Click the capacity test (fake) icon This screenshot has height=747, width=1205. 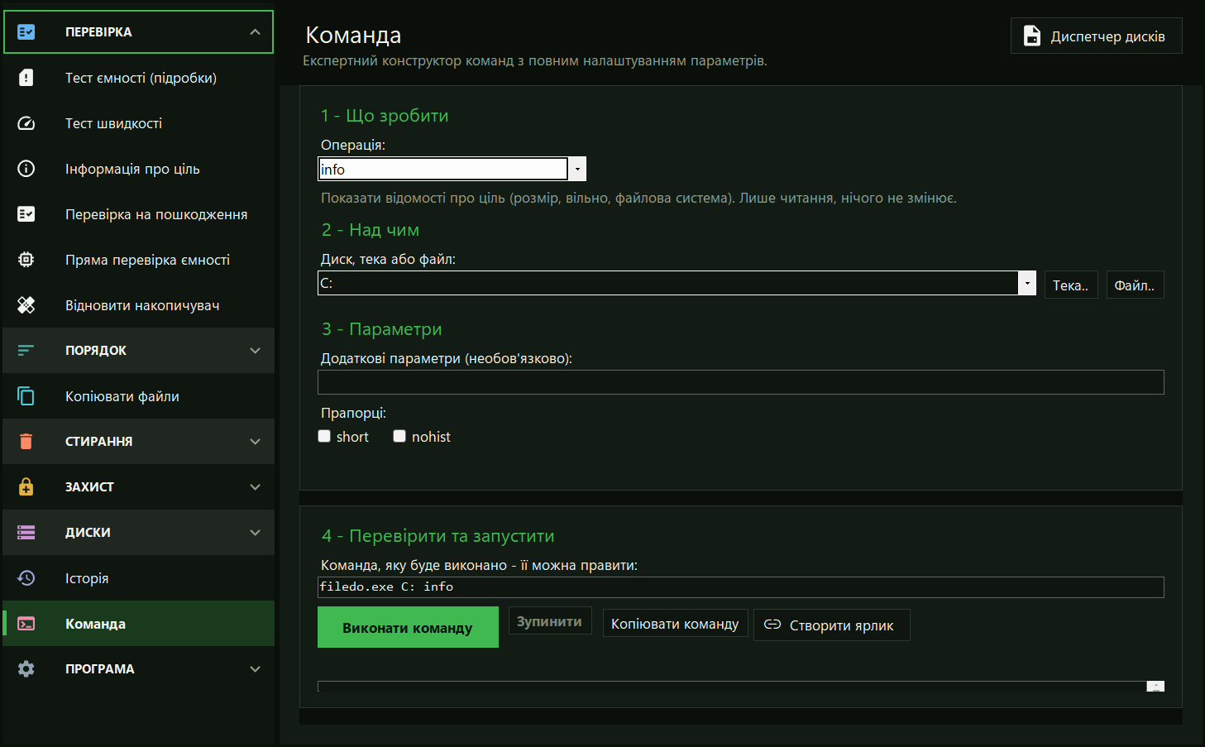(x=26, y=78)
